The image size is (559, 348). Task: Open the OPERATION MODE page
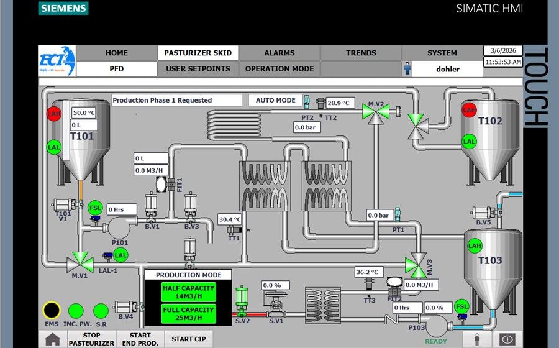click(x=279, y=69)
